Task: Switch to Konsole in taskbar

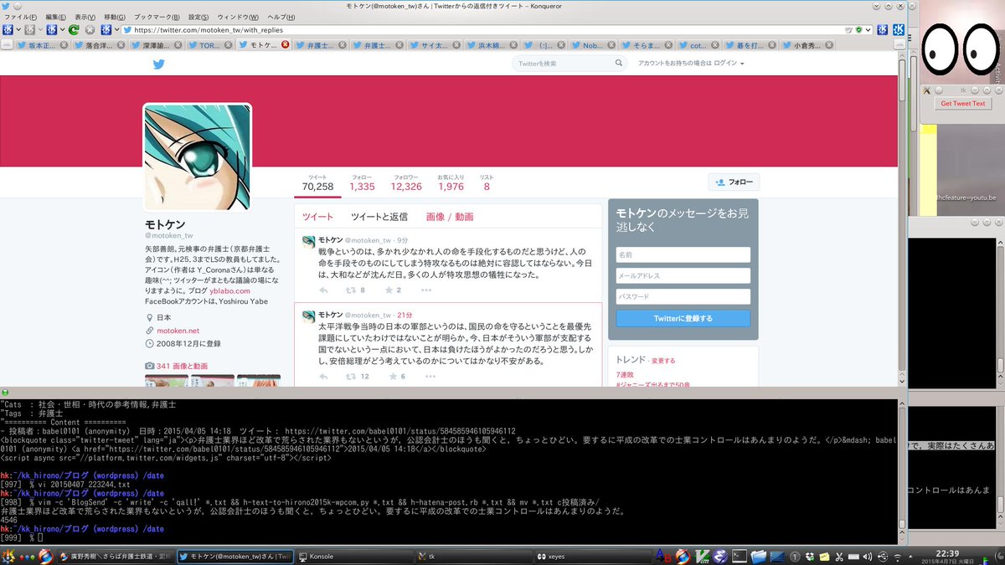Action: click(x=353, y=556)
